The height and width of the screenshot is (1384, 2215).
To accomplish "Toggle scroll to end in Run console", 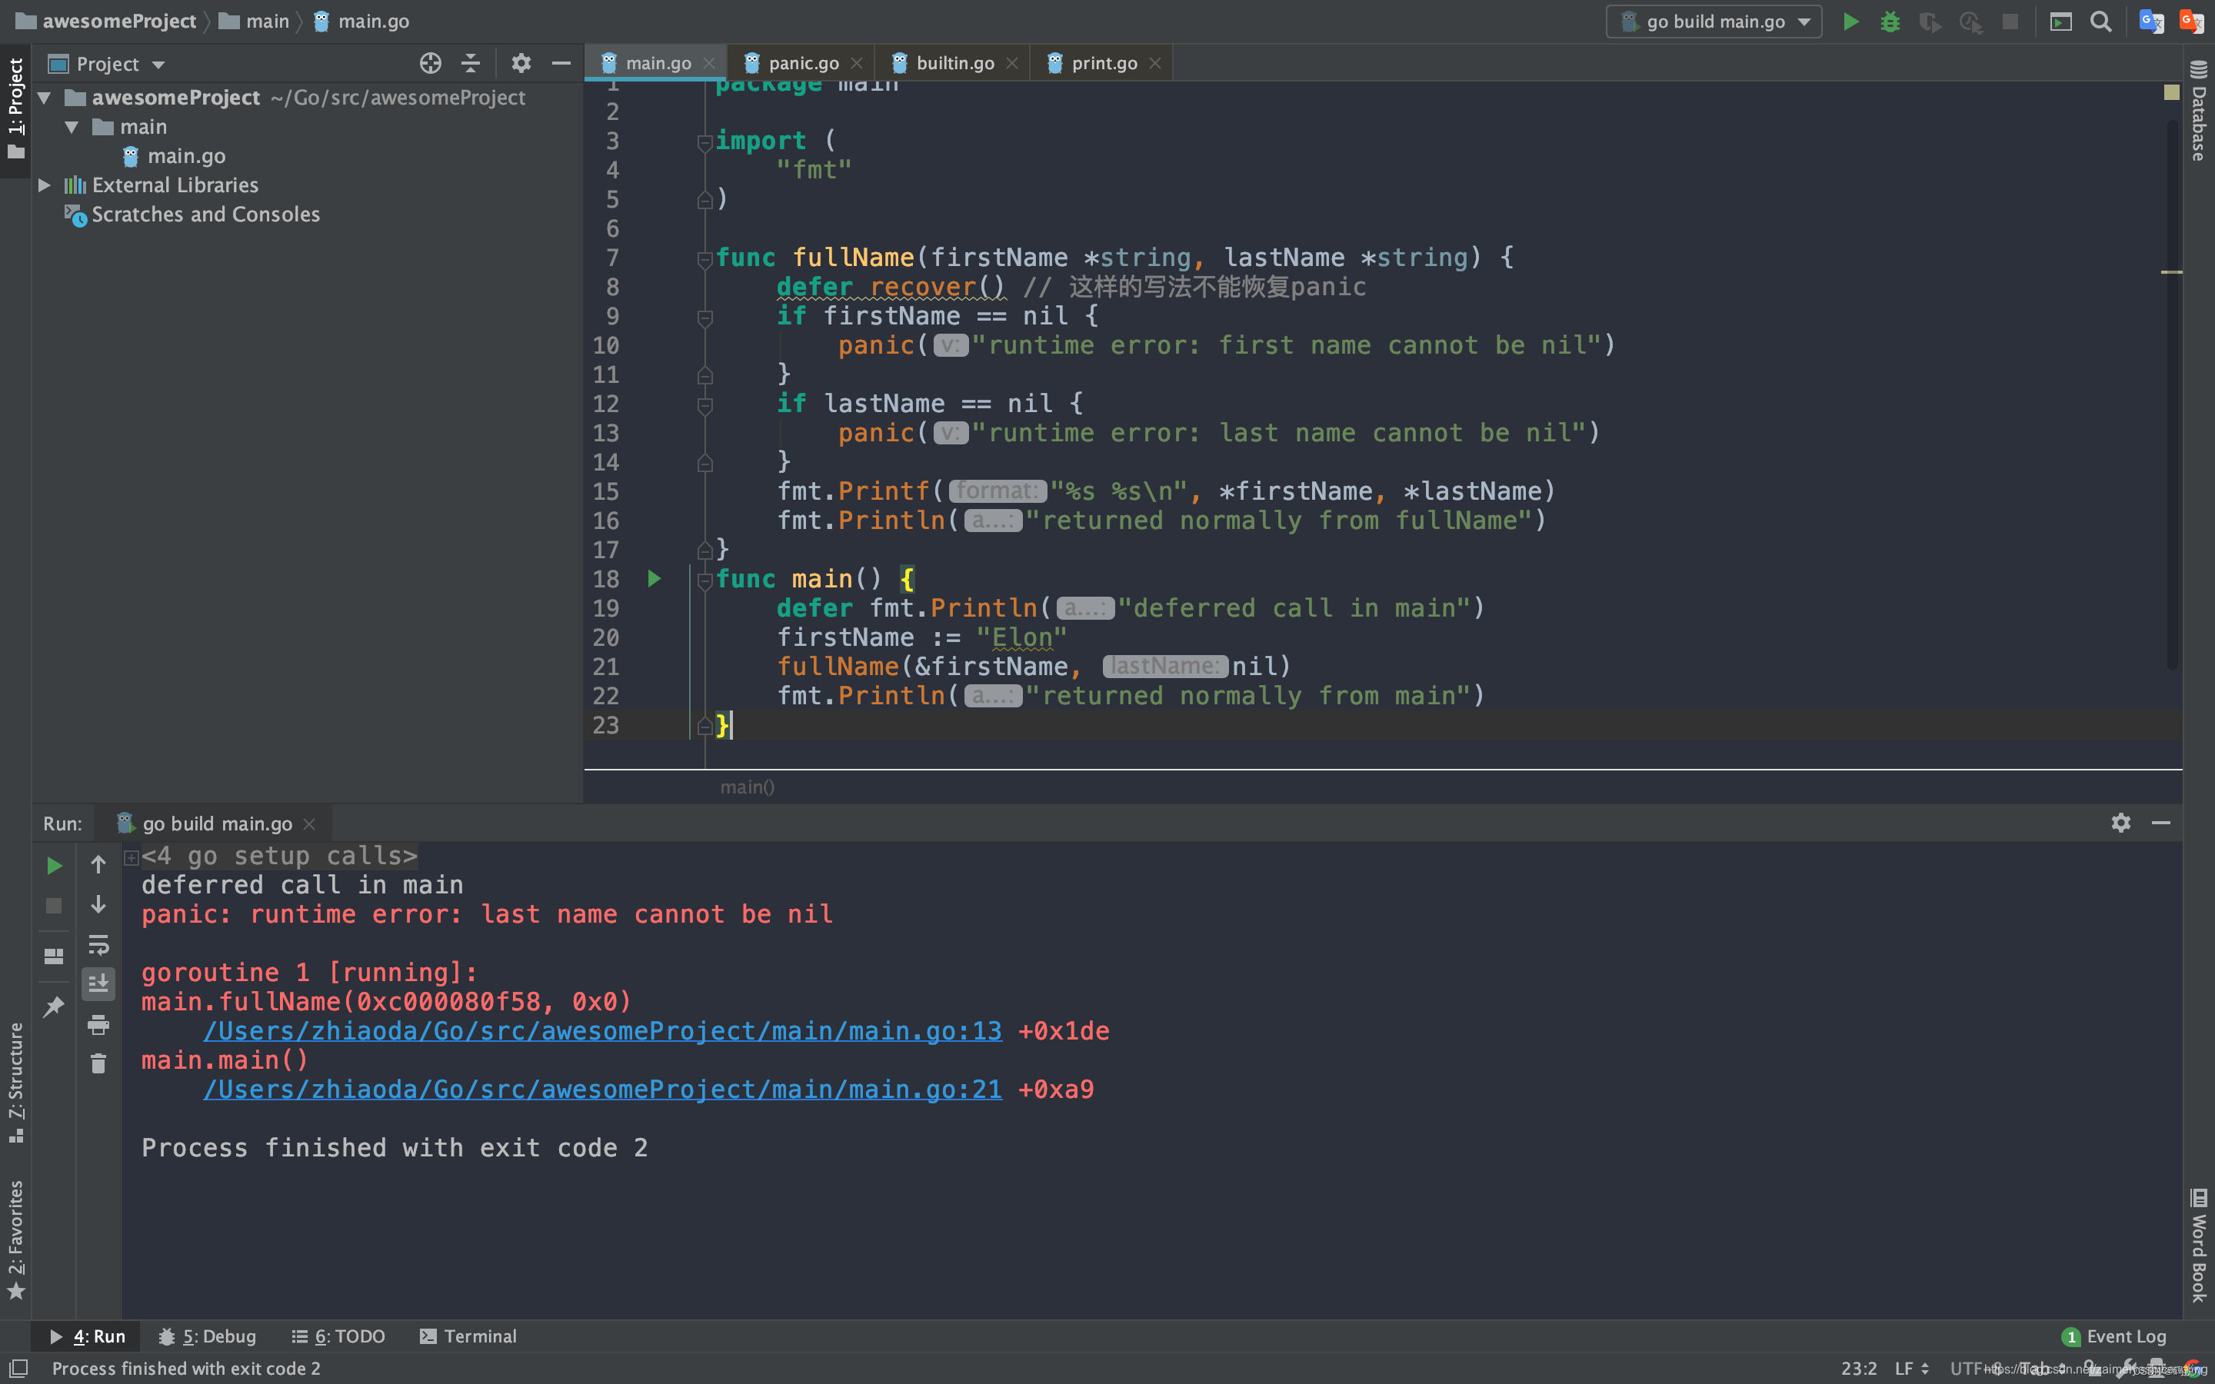I will 98,984.
